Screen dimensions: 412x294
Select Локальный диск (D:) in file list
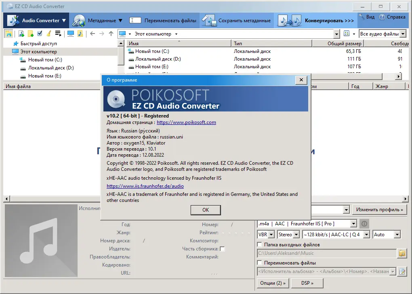158,59
